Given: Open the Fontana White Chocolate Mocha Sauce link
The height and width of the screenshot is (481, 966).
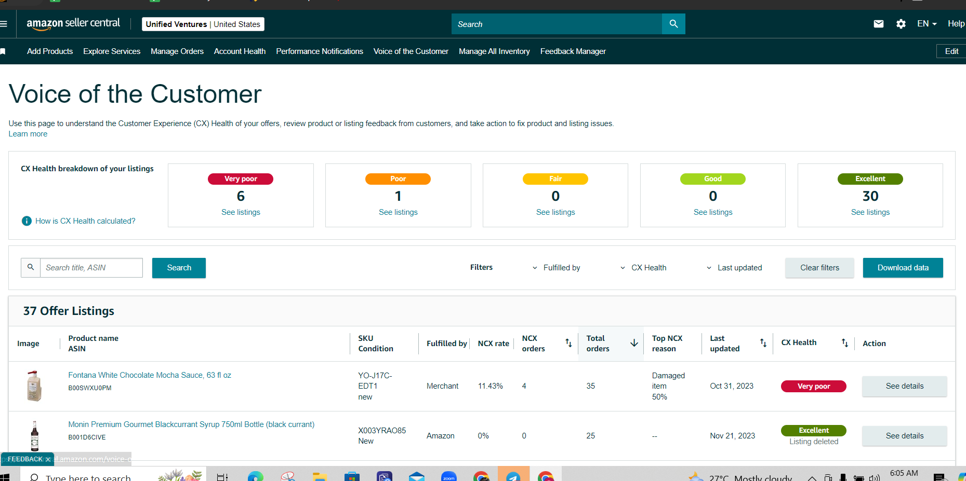Looking at the screenshot, I should (150, 375).
